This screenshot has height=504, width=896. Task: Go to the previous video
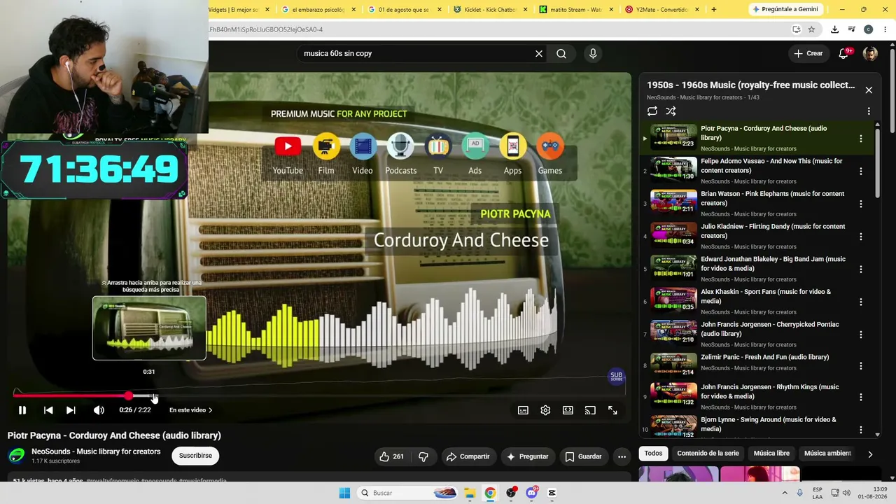coord(48,410)
